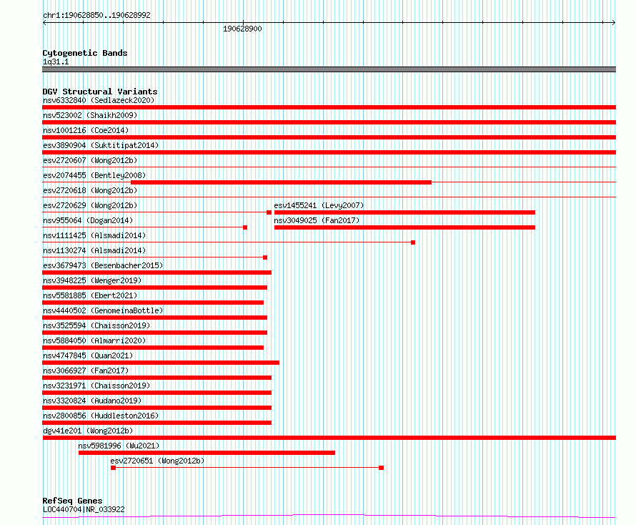Click the RefSeq Genes track heading
Image resolution: width=636 pixels, height=525 pixels.
tap(73, 501)
